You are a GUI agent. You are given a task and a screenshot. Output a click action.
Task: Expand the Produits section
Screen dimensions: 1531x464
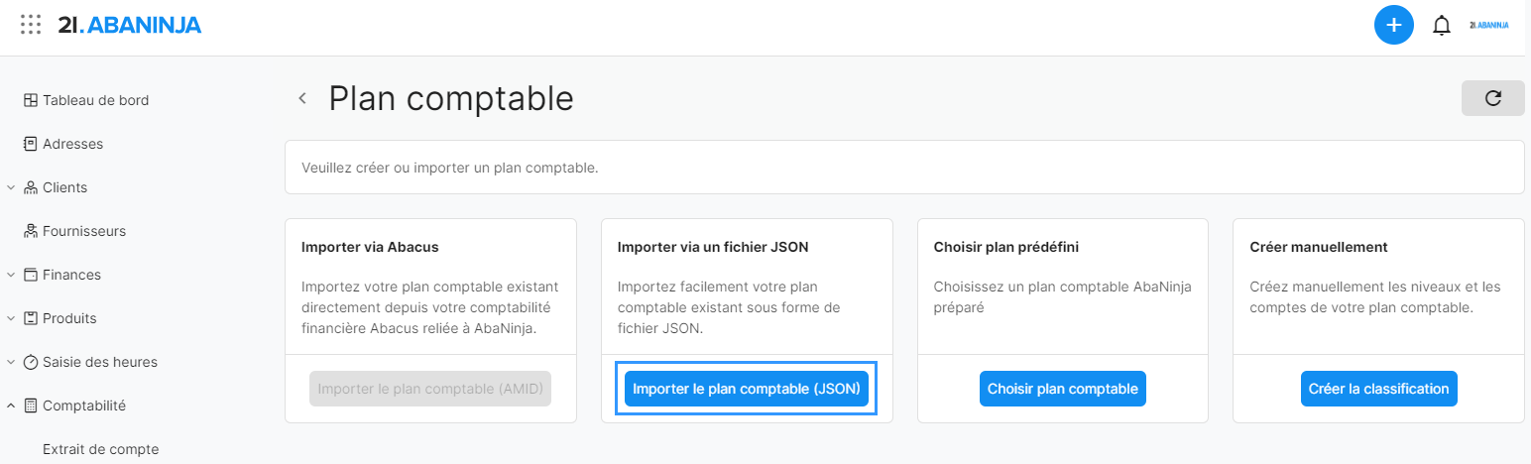(10, 318)
